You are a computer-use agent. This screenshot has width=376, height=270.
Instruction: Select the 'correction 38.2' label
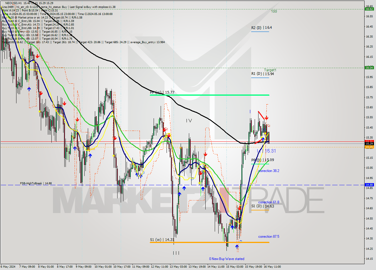268,171
